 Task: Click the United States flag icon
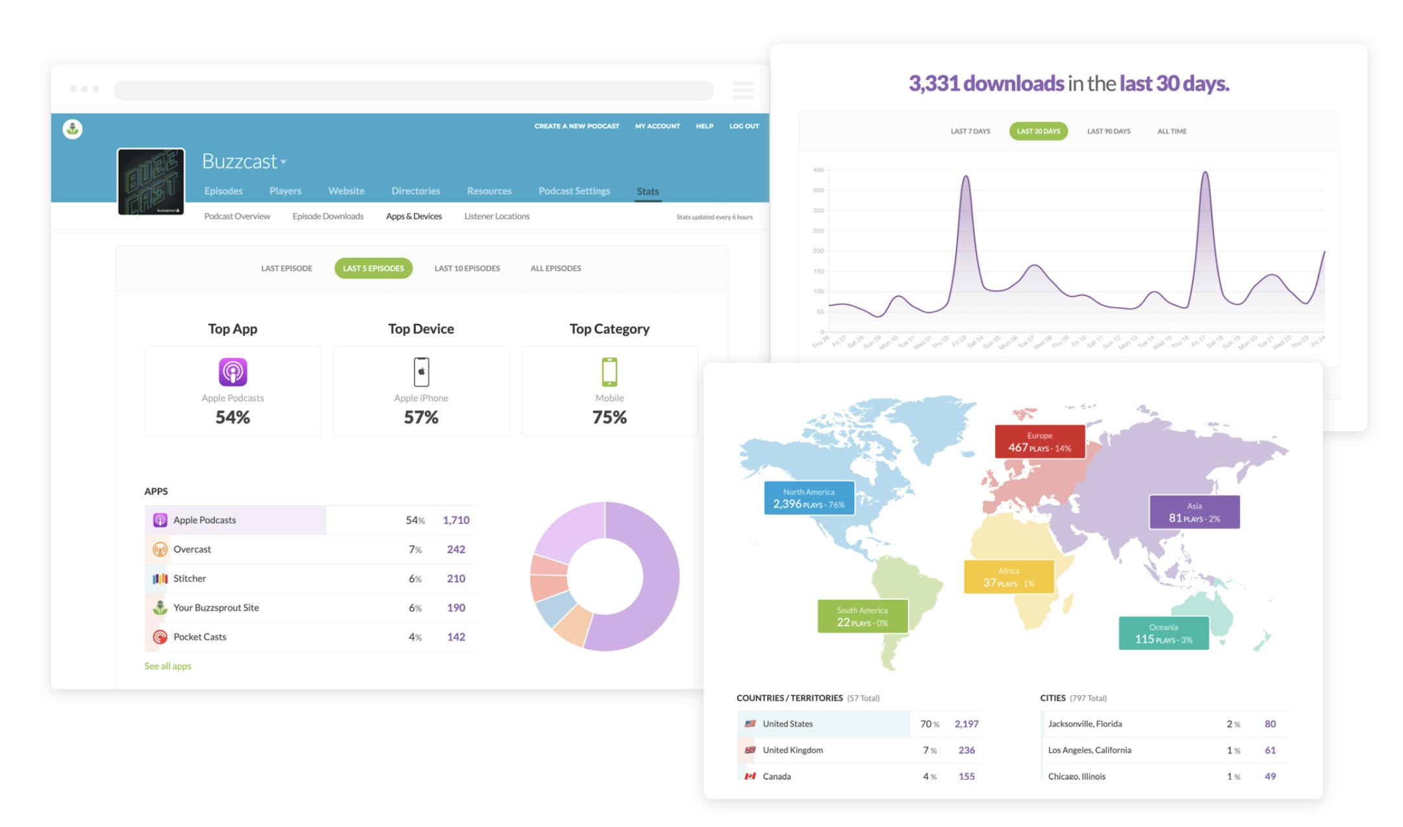point(750,724)
